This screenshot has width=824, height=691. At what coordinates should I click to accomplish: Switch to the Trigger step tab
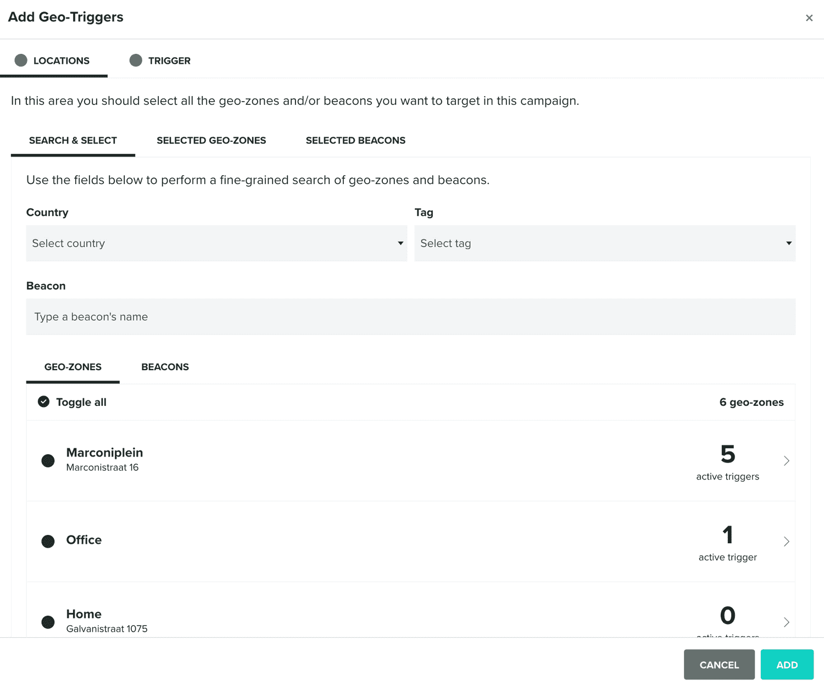point(160,60)
